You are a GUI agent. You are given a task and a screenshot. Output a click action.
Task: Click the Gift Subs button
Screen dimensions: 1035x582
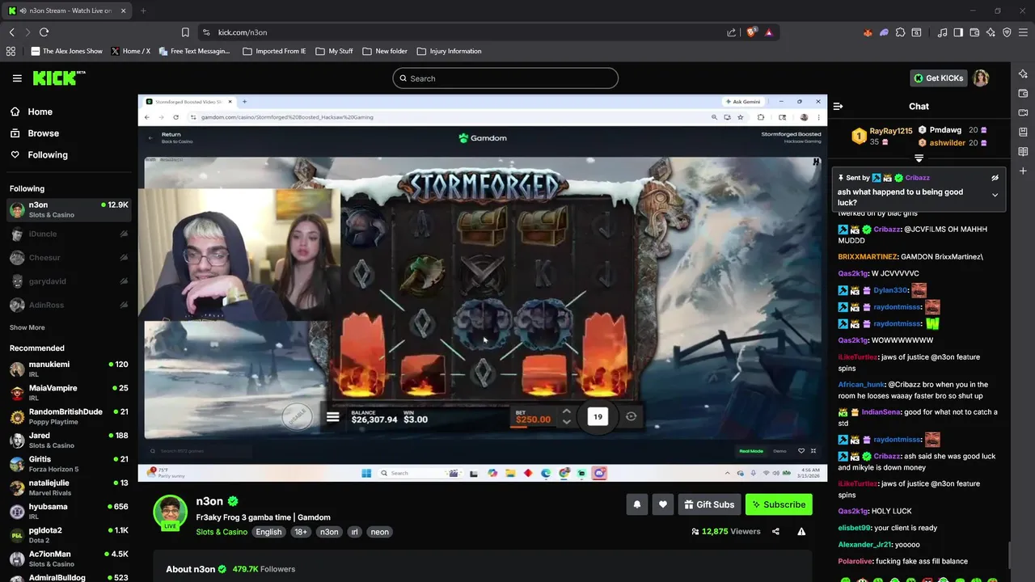coord(709,504)
